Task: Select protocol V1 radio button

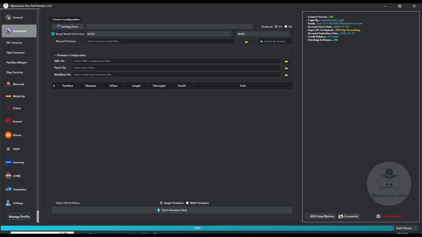Action: [x=276, y=27]
